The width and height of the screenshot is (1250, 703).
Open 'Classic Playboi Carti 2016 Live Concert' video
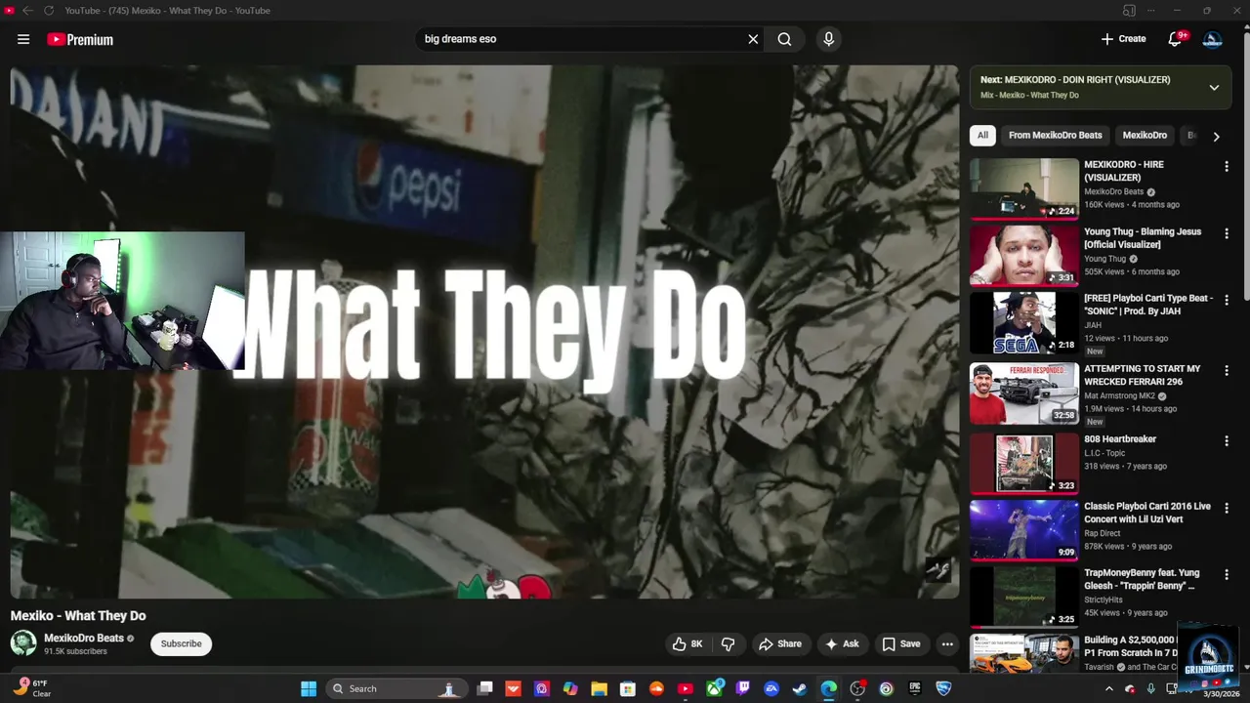click(1146, 513)
